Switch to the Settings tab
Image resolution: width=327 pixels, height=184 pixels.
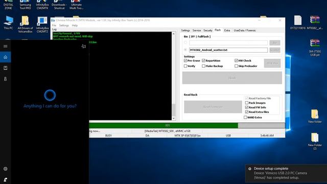coord(185,31)
